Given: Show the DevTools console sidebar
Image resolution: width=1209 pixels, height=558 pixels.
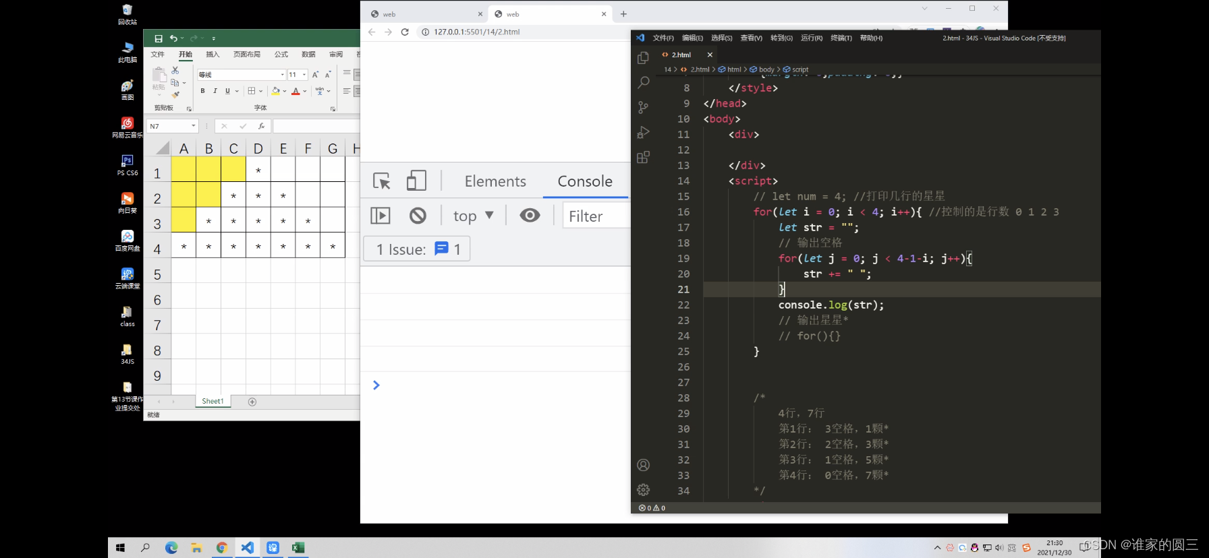Looking at the screenshot, I should point(381,216).
